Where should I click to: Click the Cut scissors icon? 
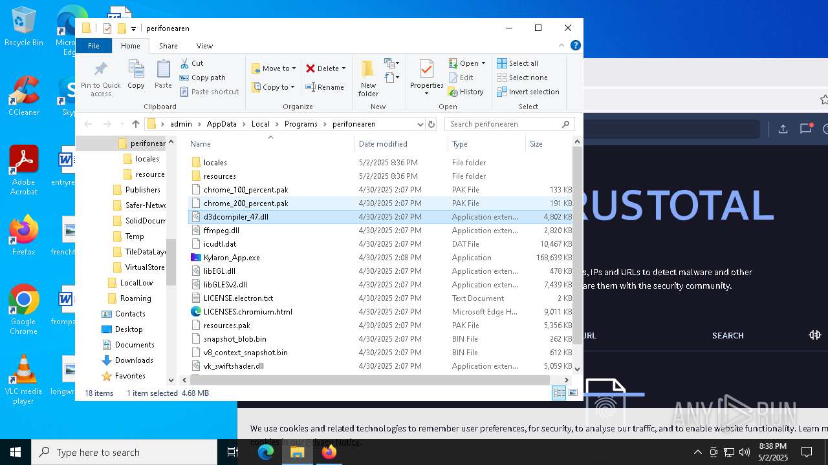tap(184, 63)
